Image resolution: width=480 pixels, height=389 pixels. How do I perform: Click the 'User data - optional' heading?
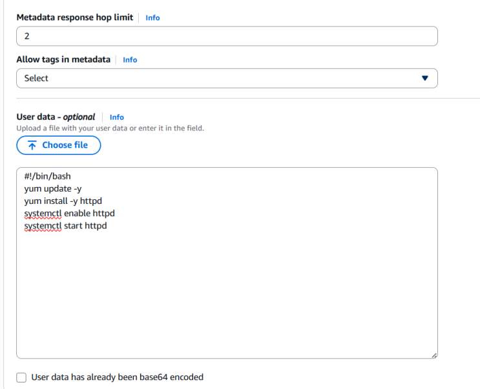tap(56, 117)
